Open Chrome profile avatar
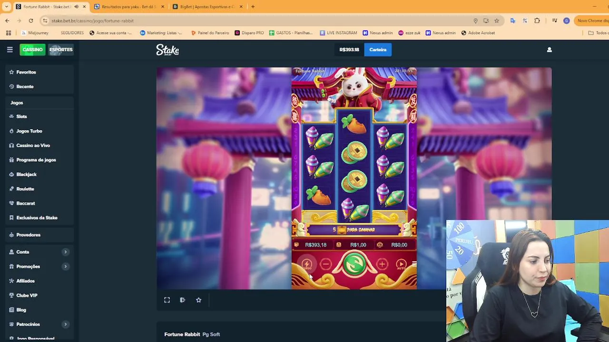 coord(566,20)
